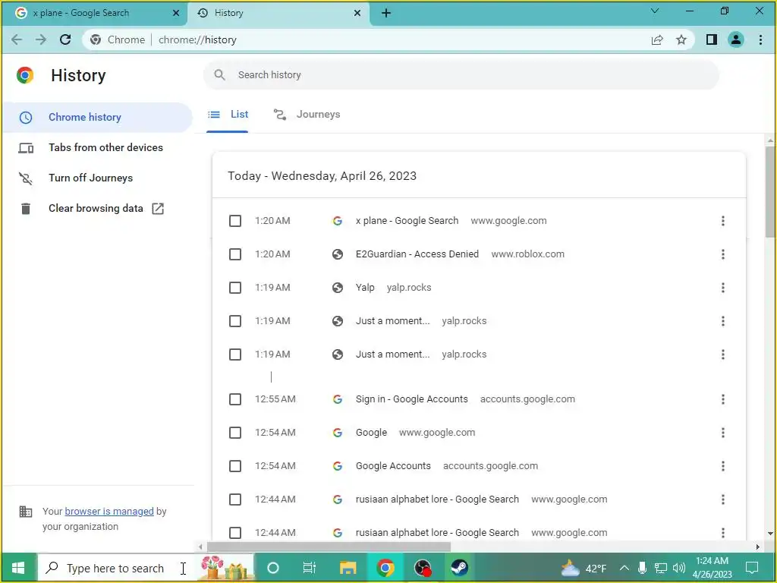The width and height of the screenshot is (777, 583).
Task: Tick checkbox for Google www.google.com at 12:54
Action: click(x=235, y=433)
